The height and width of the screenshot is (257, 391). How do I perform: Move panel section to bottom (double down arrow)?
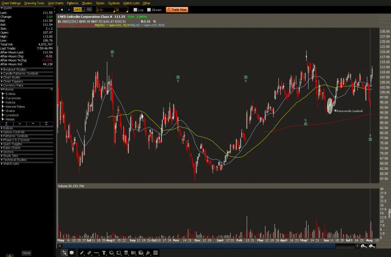coord(46,124)
